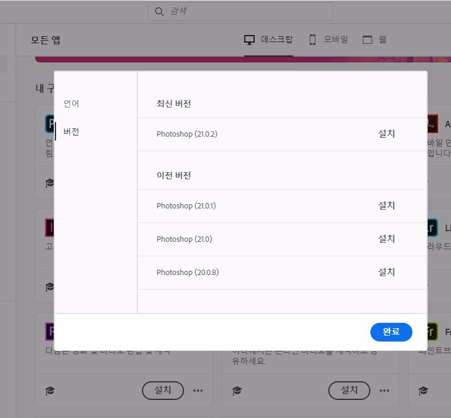451x418 pixels.
Task: Select 언어 in the dialog sidebar
Action: (71, 103)
